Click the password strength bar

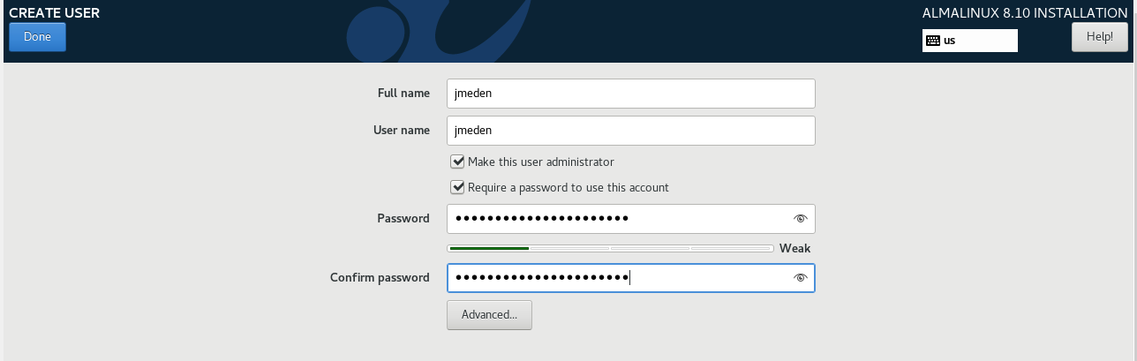click(x=610, y=249)
